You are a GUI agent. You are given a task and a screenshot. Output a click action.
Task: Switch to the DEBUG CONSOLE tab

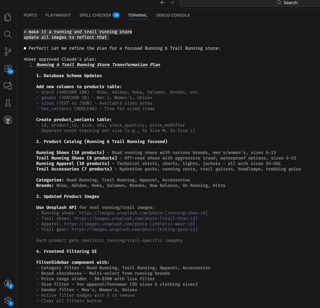173,15
